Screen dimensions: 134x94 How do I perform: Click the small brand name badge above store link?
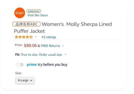click(x=34, y=11)
